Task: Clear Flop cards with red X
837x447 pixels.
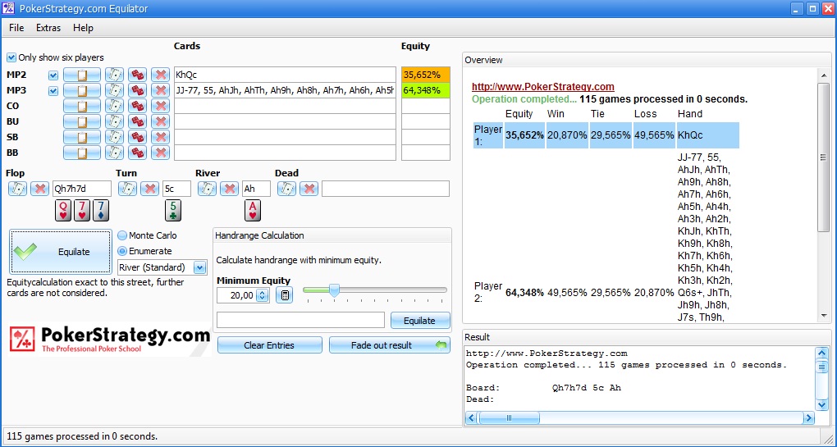Action: pos(39,189)
